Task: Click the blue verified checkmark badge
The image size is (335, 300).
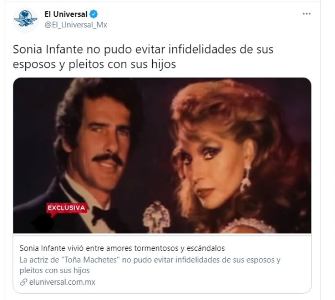Action: pos(94,14)
